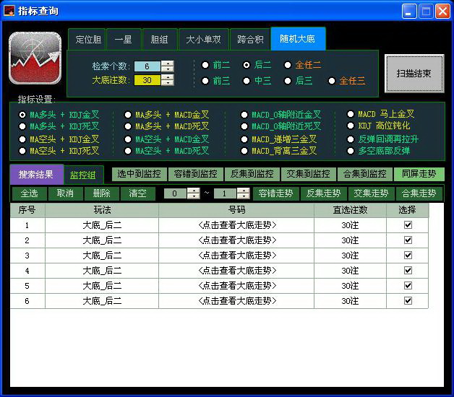
Task: Click the 删除 button
Action: [x=101, y=193]
